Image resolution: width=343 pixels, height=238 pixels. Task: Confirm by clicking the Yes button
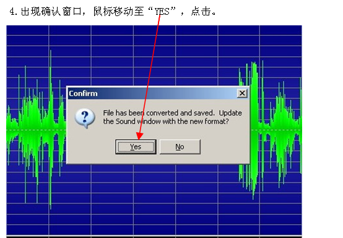click(136, 147)
